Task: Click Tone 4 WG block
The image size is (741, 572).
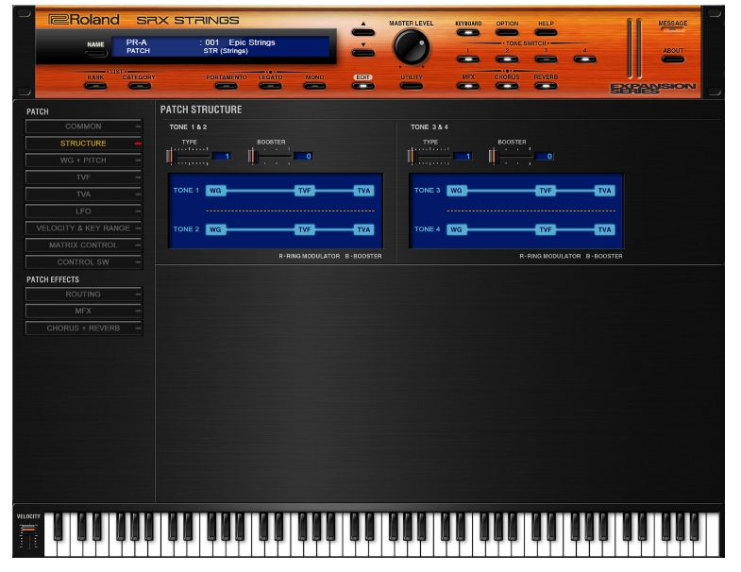Action: (457, 229)
